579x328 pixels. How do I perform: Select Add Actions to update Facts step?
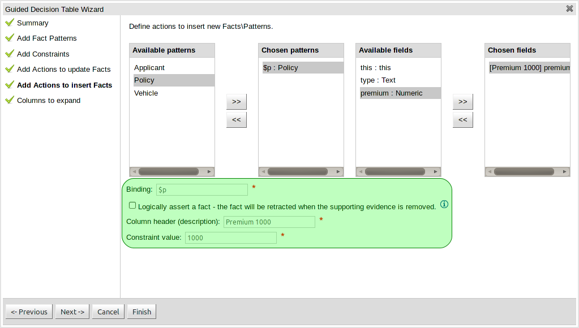(x=63, y=70)
